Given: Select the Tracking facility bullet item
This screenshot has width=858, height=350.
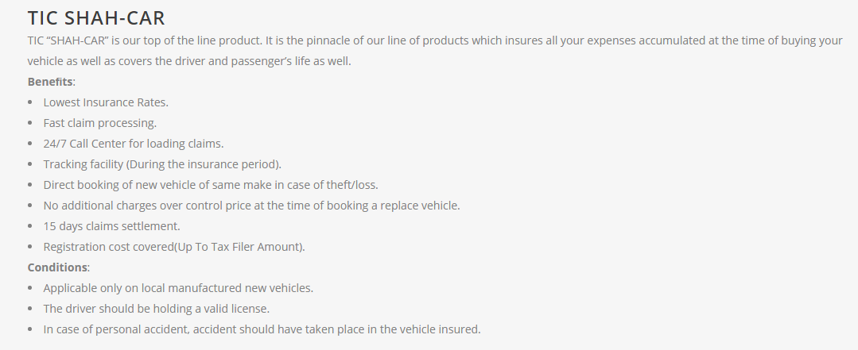Looking at the screenshot, I should [x=162, y=164].
